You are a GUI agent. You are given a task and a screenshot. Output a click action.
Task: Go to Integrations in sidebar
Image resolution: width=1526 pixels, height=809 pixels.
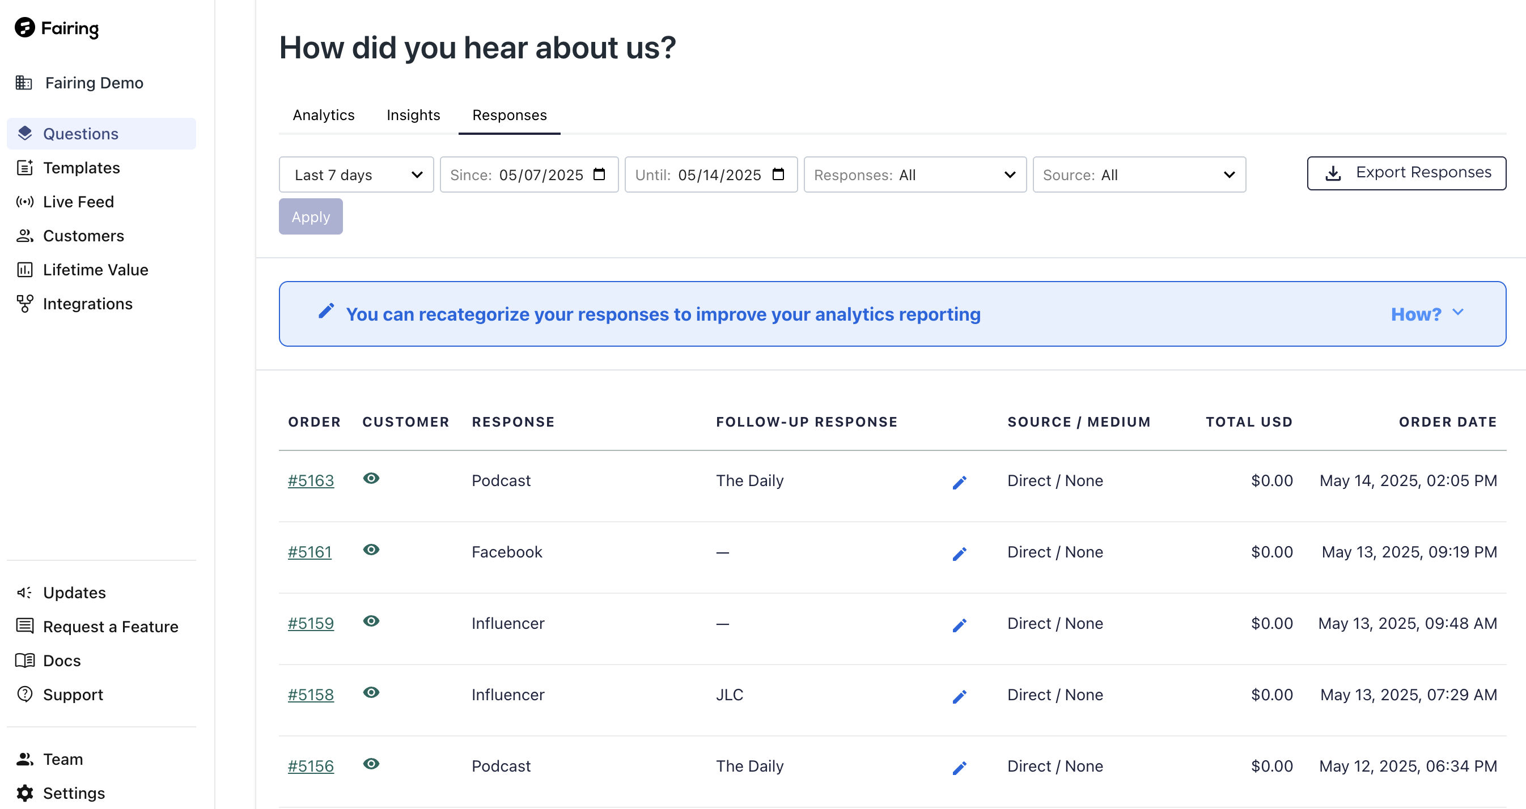click(x=88, y=304)
